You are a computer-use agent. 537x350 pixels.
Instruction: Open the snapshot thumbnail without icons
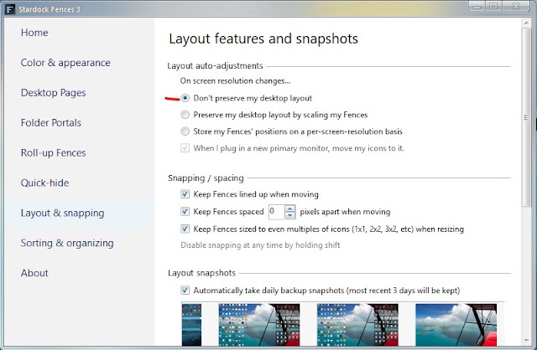[456, 325]
